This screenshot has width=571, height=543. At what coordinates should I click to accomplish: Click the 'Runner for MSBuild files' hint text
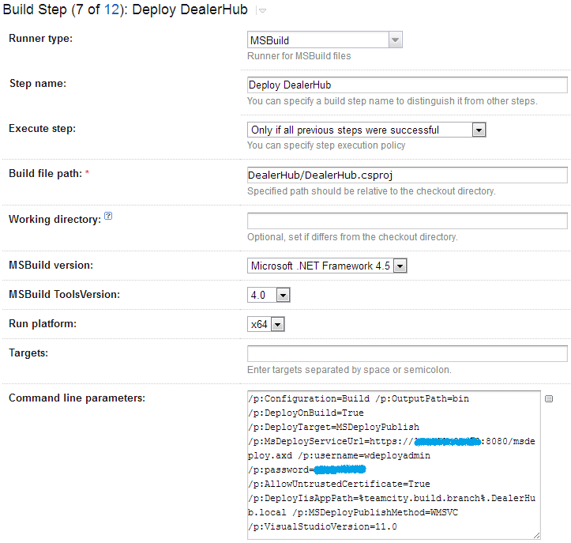(x=299, y=56)
